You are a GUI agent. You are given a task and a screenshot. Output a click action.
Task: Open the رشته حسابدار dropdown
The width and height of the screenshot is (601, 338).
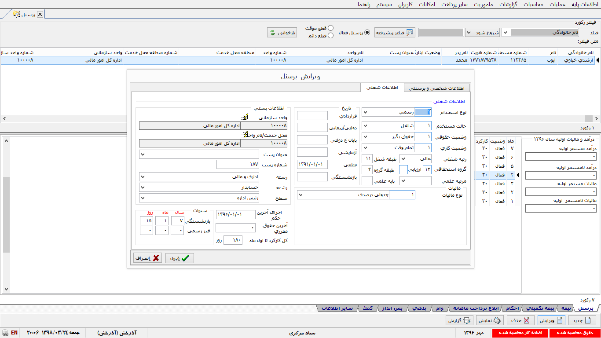[x=143, y=187]
